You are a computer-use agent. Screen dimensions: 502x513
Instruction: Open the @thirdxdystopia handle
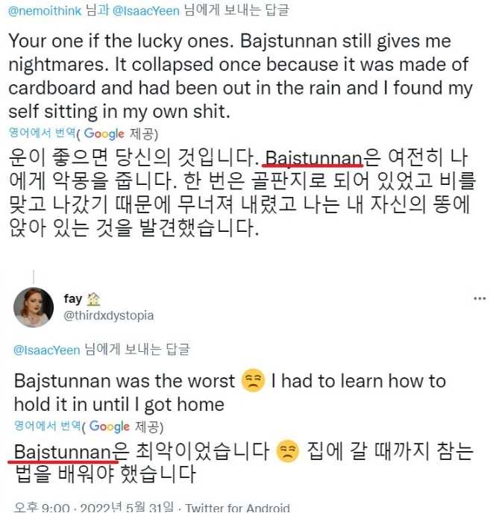pyautogui.click(x=108, y=315)
